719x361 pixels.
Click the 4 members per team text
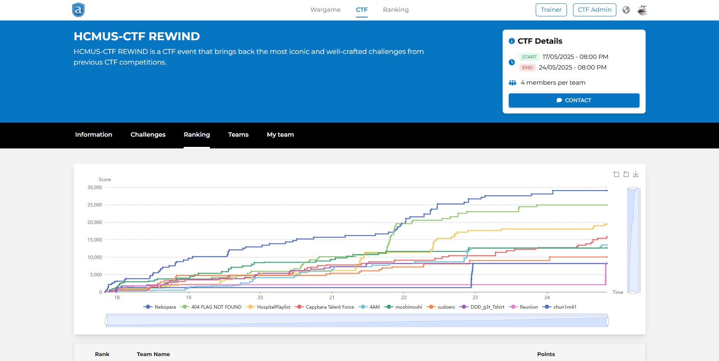553,83
